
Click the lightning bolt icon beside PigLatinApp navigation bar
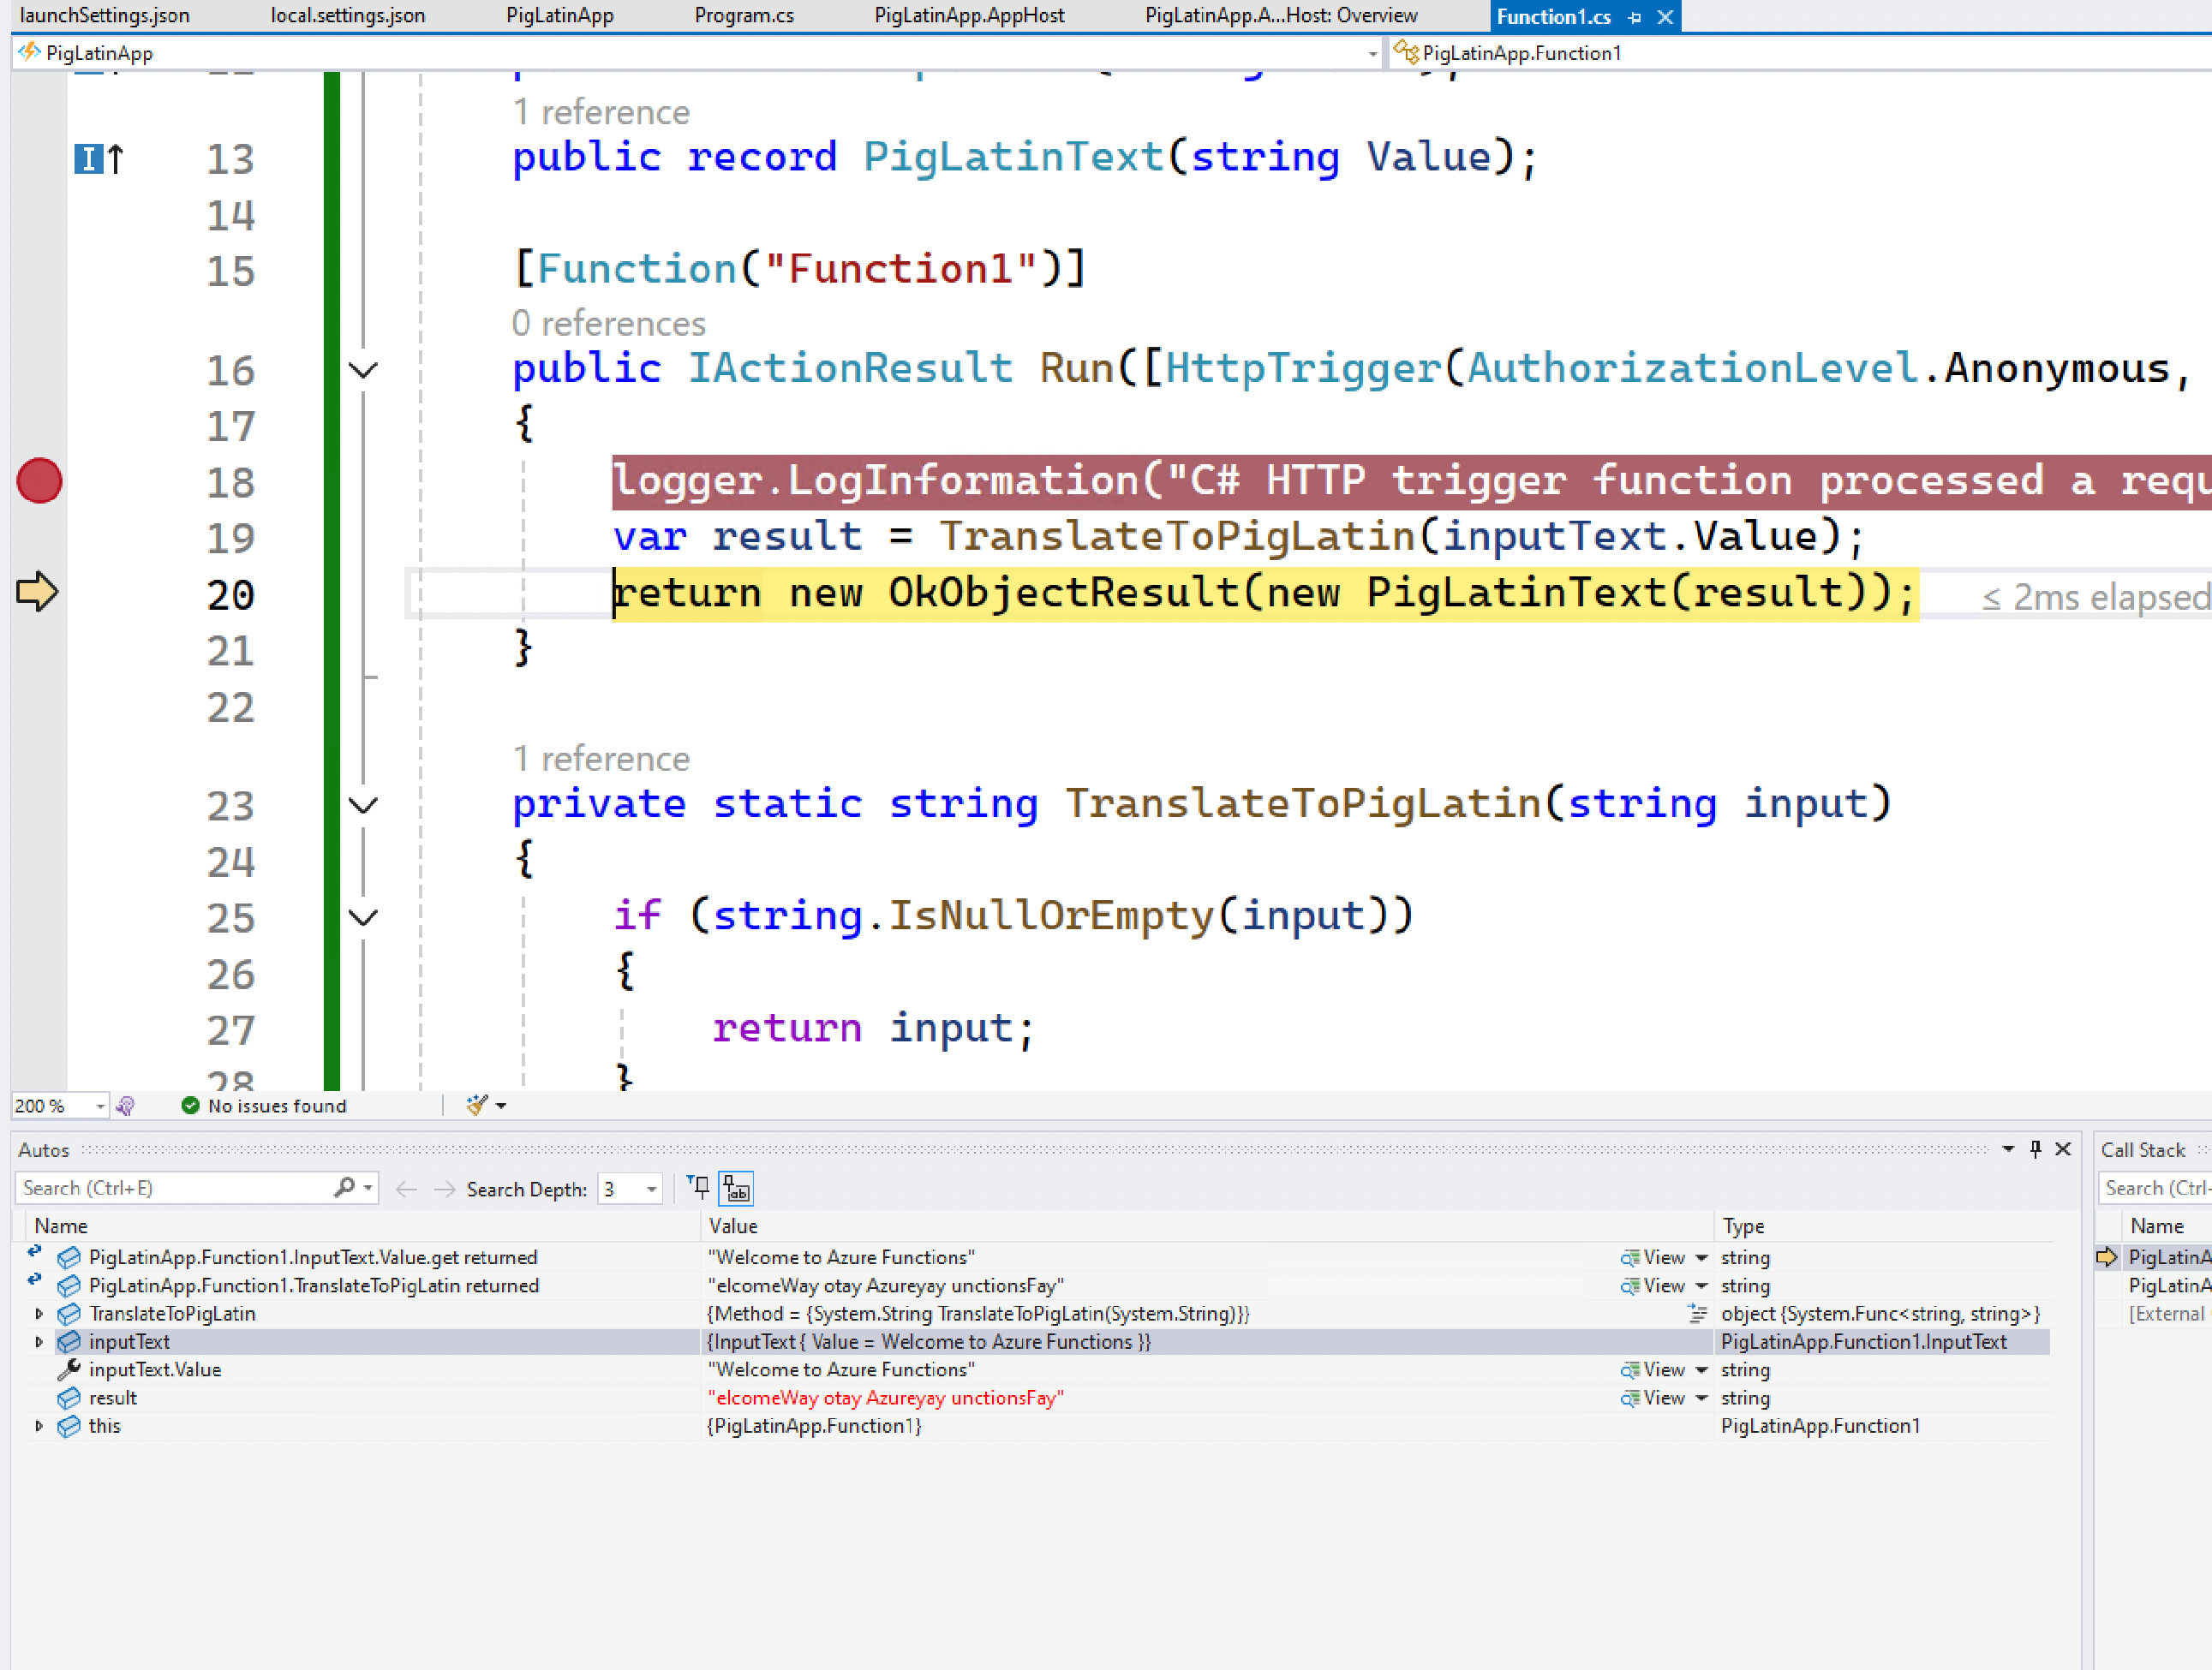click(x=28, y=52)
